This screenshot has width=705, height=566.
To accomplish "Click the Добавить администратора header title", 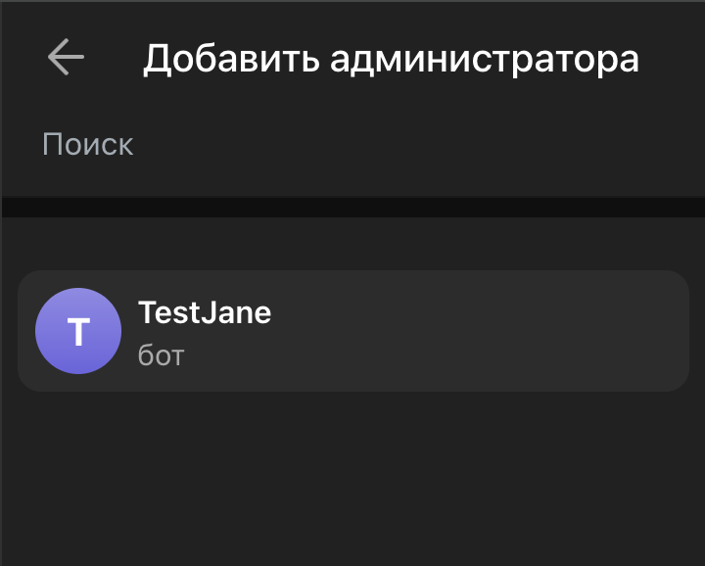I will [391, 59].
